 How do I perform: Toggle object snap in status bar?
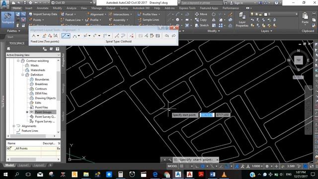228,166
